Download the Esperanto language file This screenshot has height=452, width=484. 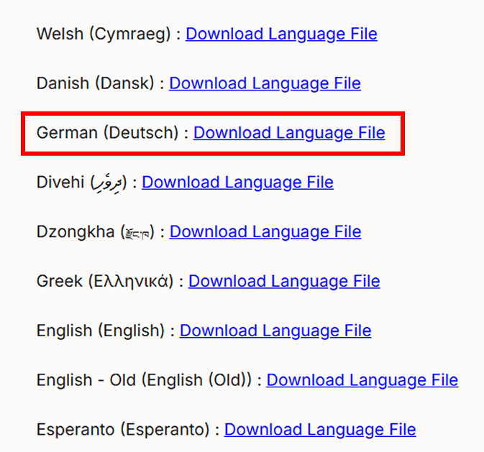[320, 430]
